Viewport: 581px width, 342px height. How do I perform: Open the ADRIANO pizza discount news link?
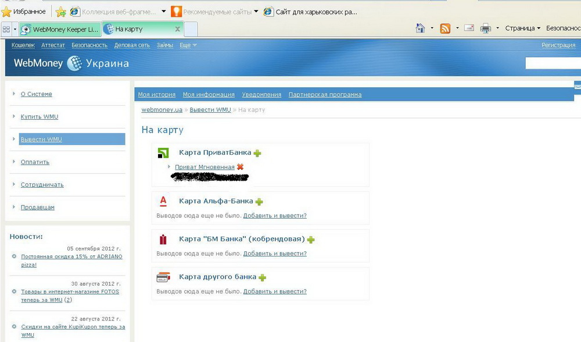71,261
